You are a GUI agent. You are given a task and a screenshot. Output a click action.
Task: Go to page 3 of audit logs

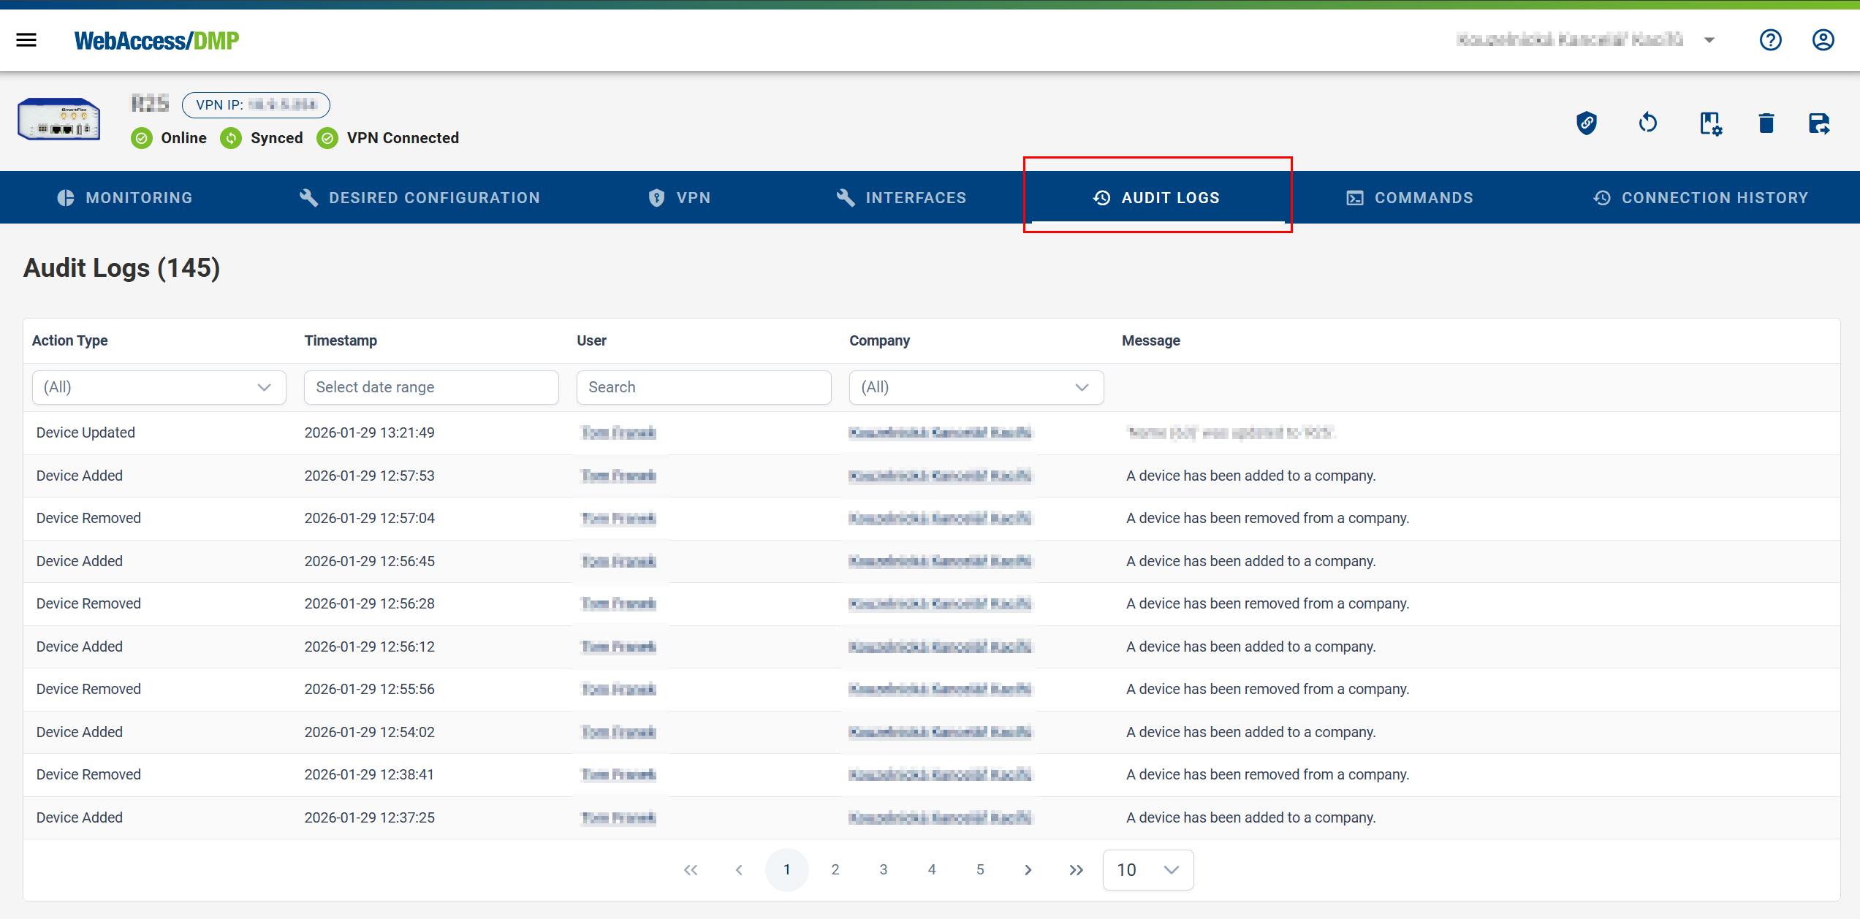tap(883, 869)
